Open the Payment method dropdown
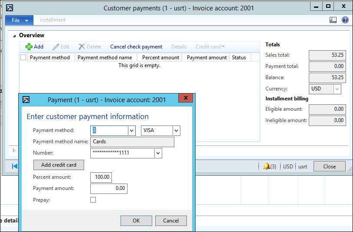Screen dimensions: 353x232 point(131,131)
